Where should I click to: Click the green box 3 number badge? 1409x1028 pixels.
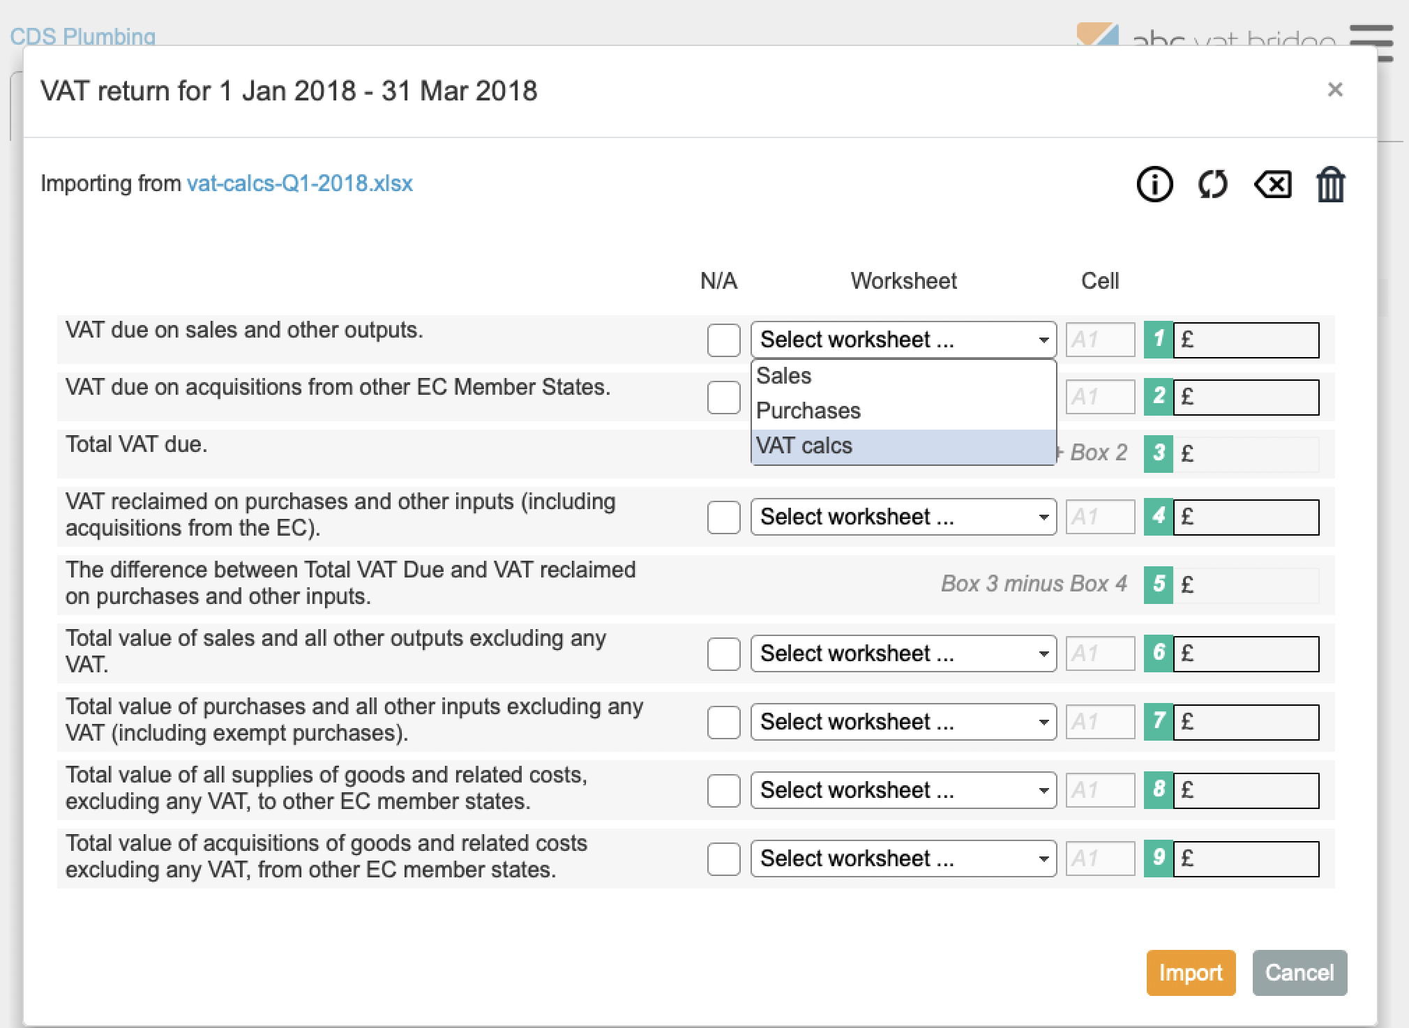click(x=1159, y=454)
